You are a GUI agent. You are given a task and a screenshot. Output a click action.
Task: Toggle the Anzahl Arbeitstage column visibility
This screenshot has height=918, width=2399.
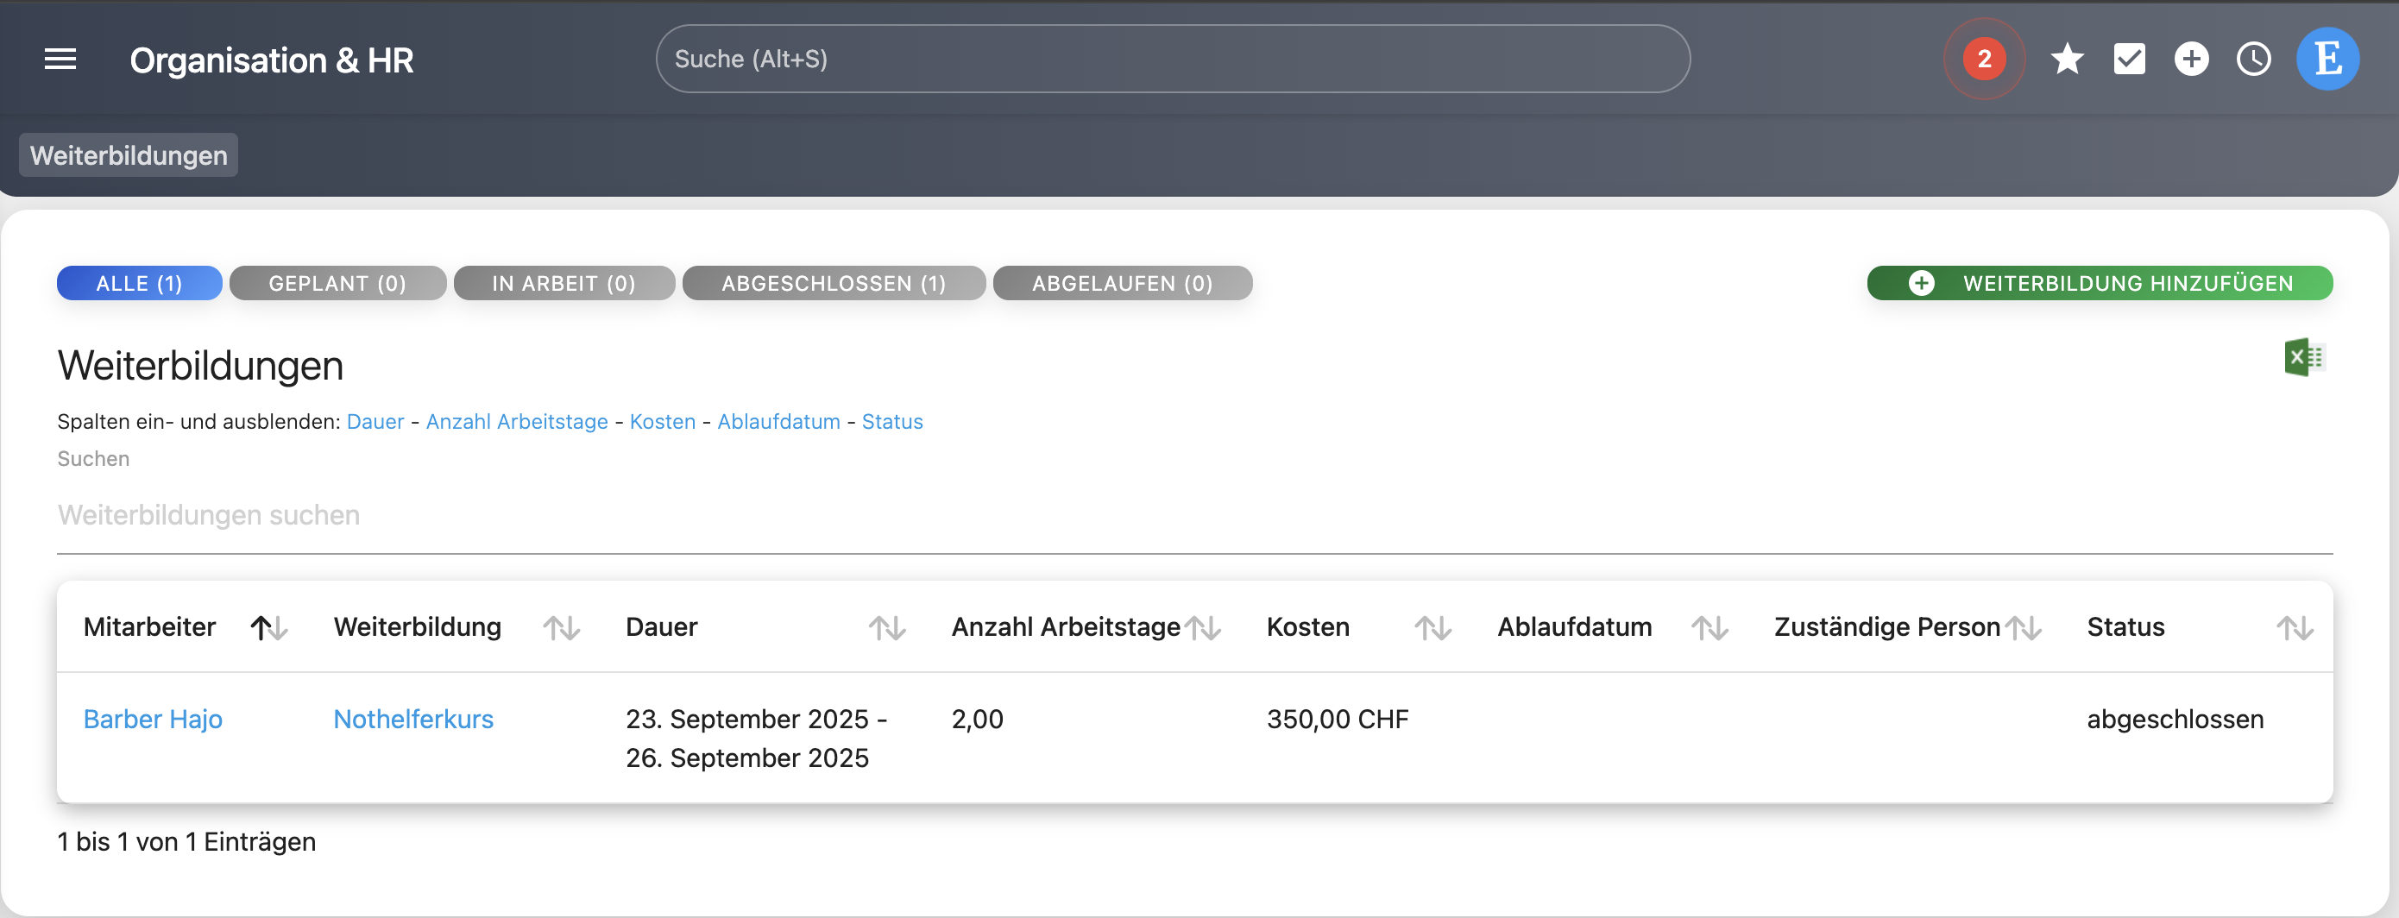coord(516,422)
